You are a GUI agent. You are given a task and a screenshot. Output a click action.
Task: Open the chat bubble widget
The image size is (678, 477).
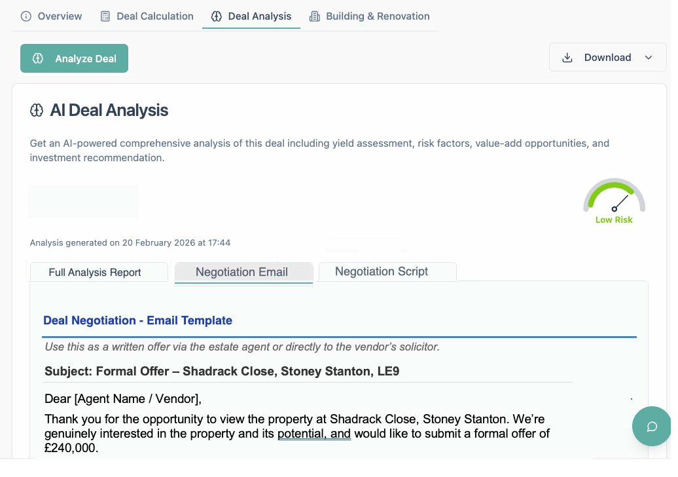(652, 427)
